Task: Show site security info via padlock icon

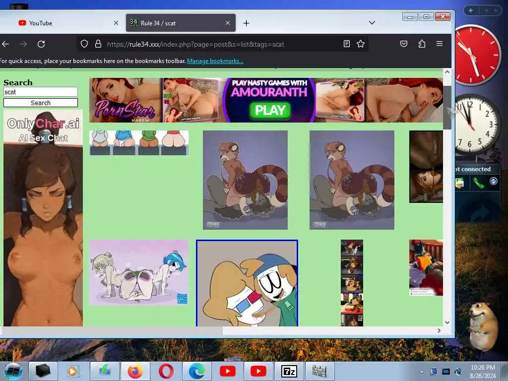Action: coord(98,44)
